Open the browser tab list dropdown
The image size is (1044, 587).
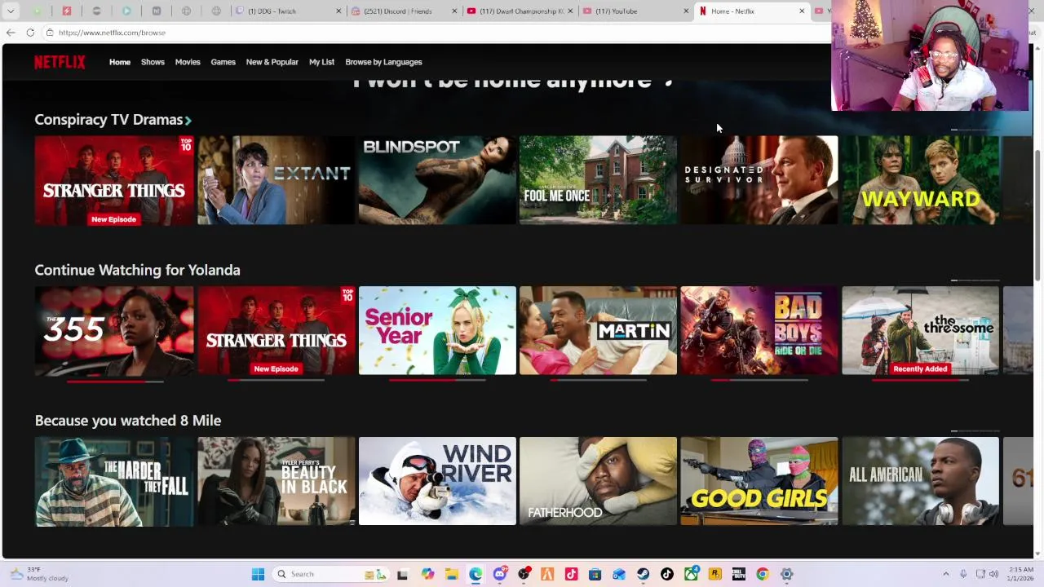11,11
